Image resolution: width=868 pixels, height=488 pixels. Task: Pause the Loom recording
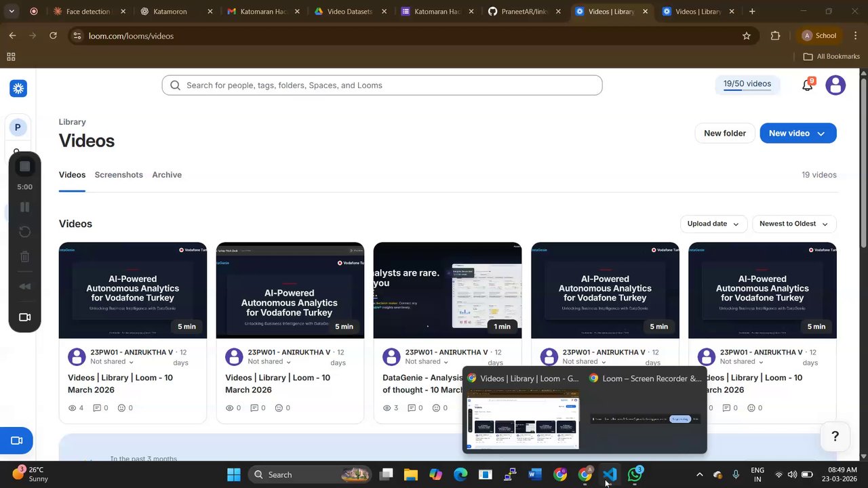(25, 207)
